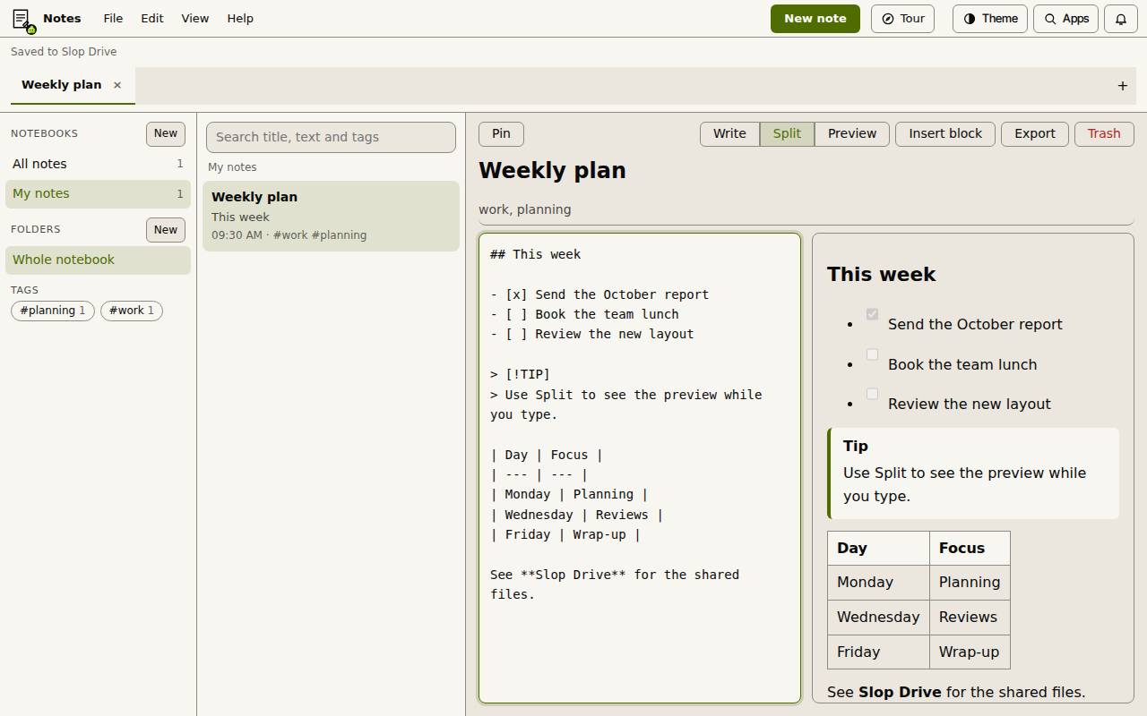
Task: Filter by the #work tag
Action: click(132, 311)
